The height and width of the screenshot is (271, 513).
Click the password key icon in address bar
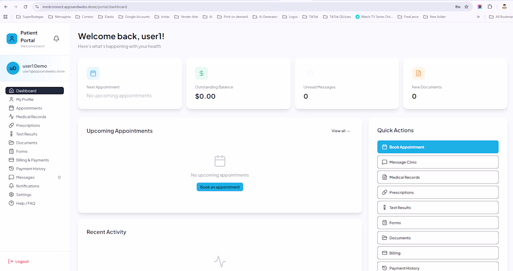click(x=458, y=7)
